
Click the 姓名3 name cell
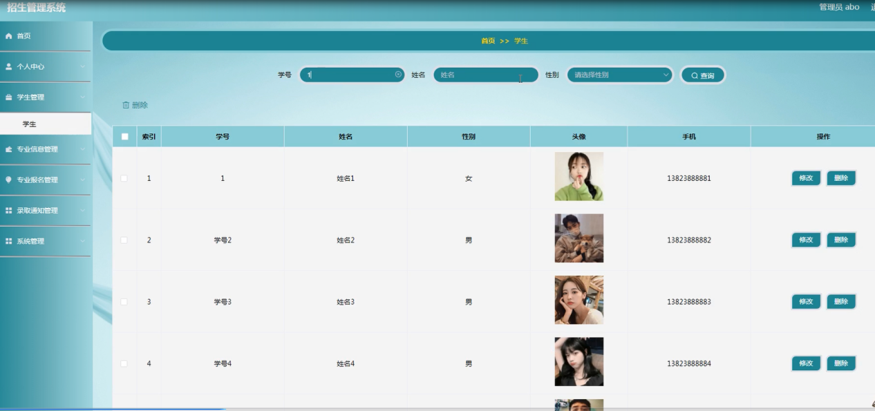click(346, 302)
